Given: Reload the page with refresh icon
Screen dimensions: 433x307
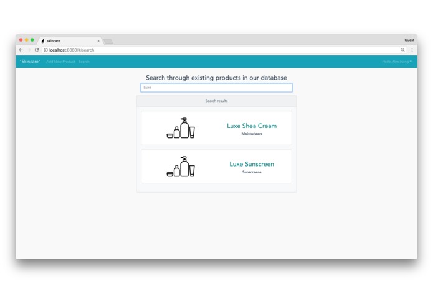Looking at the screenshot, I should 37,50.
